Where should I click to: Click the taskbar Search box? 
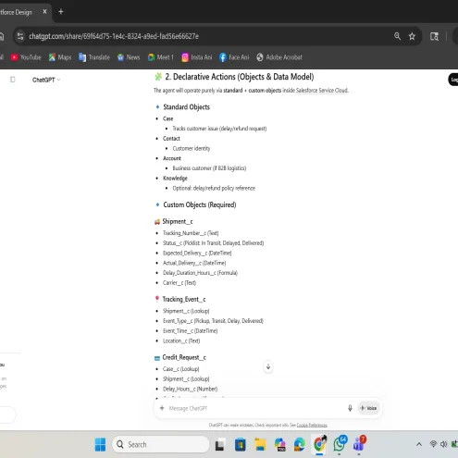(x=161, y=444)
